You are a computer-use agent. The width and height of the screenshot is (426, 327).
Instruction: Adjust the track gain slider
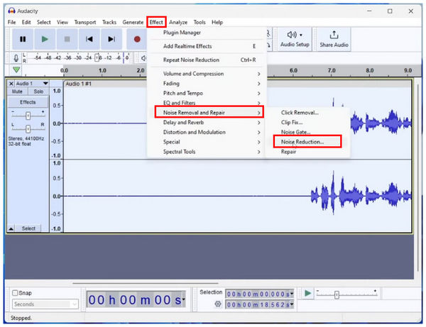(x=28, y=116)
